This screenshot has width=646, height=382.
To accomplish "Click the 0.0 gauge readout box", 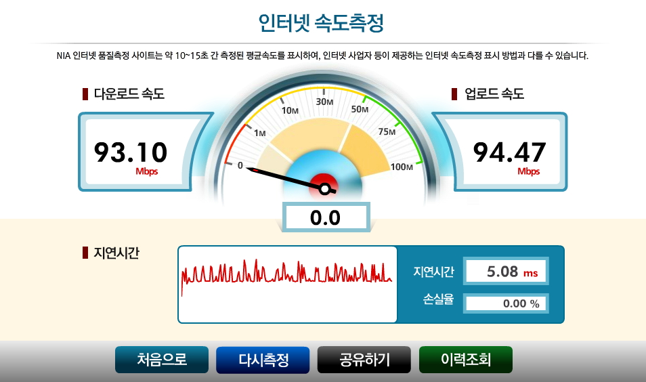I will (x=326, y=217).
